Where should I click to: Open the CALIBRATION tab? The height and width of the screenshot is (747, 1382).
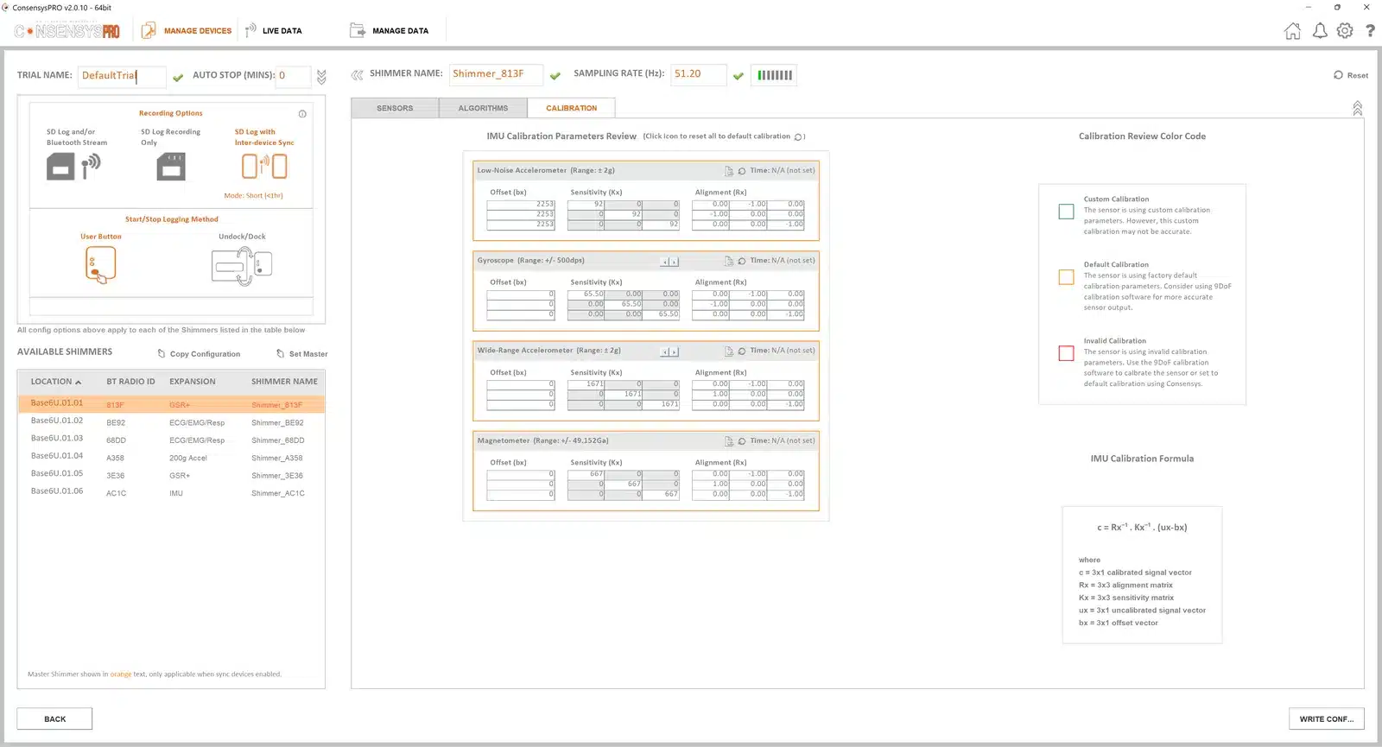click(571, 108)
